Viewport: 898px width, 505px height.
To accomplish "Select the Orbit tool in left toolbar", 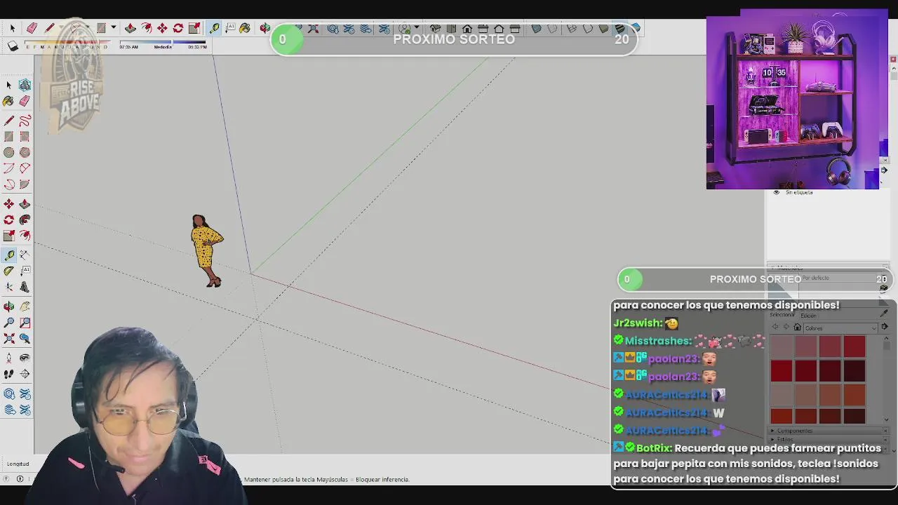I will click(x=9, y=307).
